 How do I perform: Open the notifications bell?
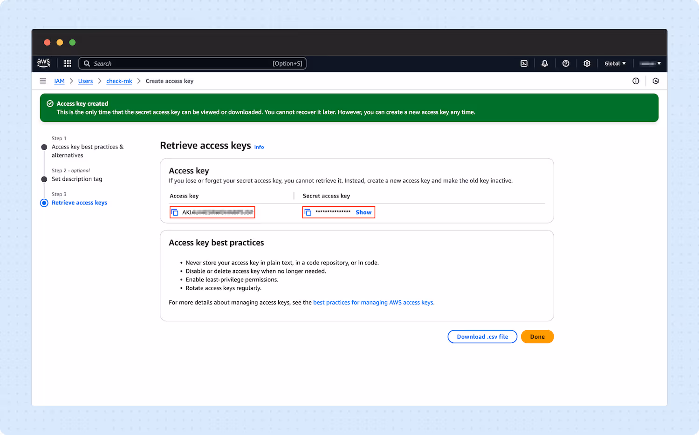(545, 63)
